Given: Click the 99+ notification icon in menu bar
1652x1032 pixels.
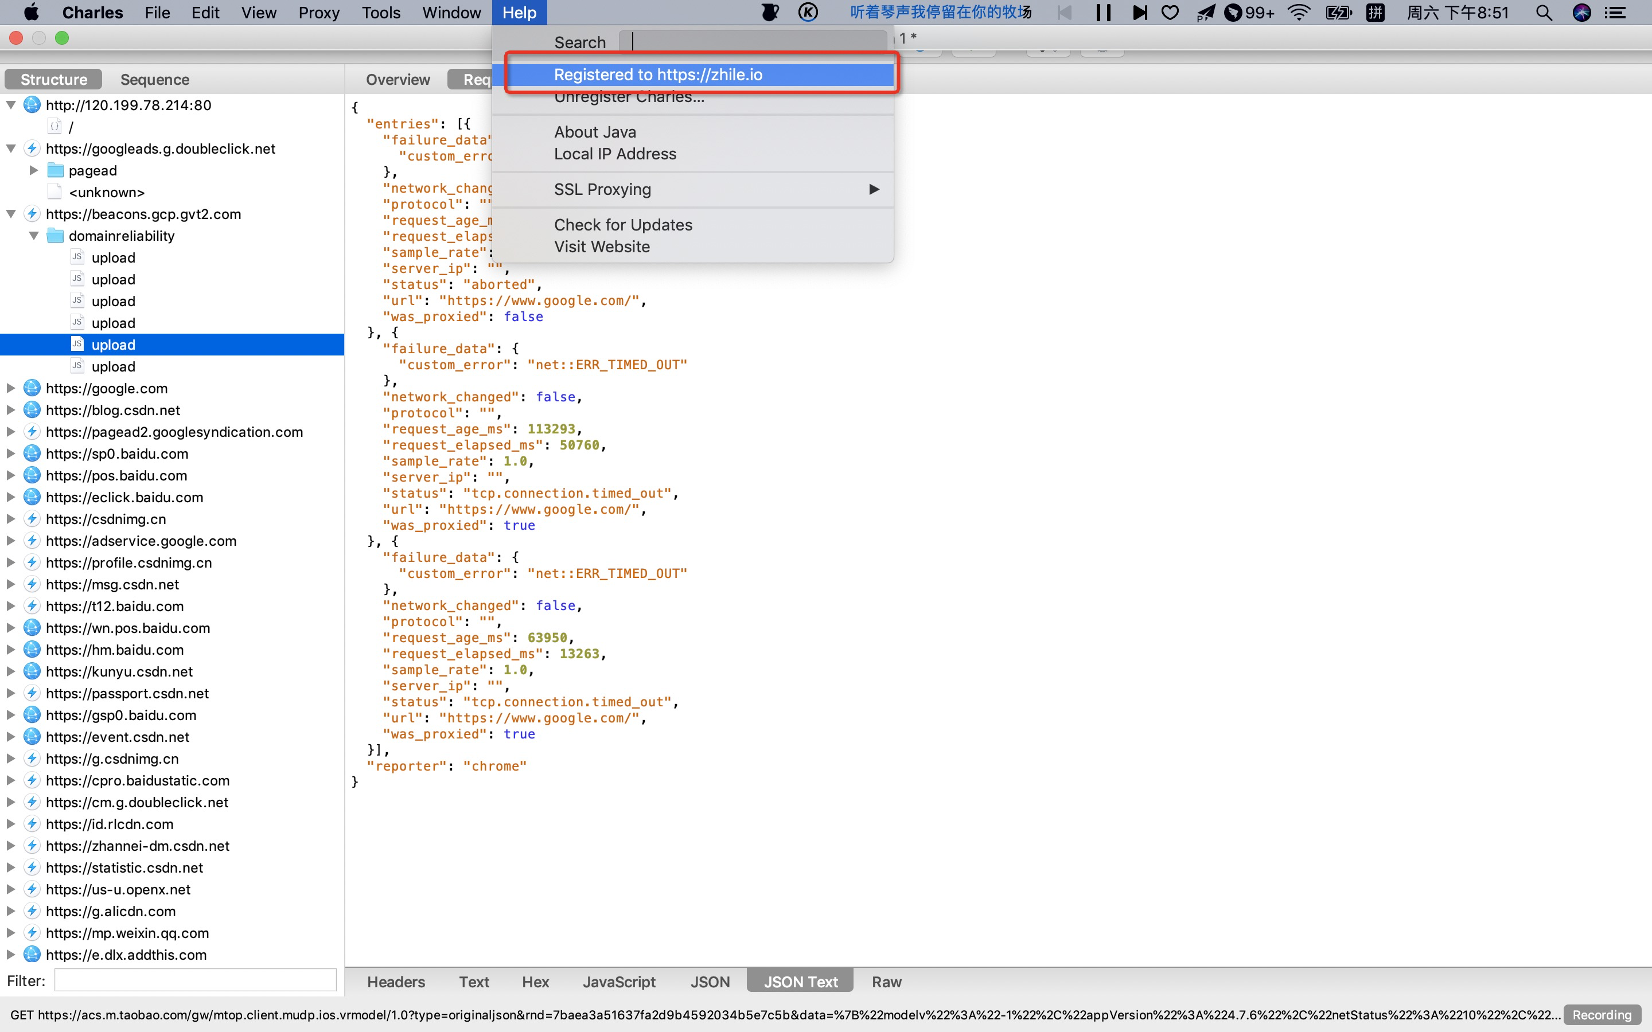Looking at the screenshot, I should [x=1249, y=12].
